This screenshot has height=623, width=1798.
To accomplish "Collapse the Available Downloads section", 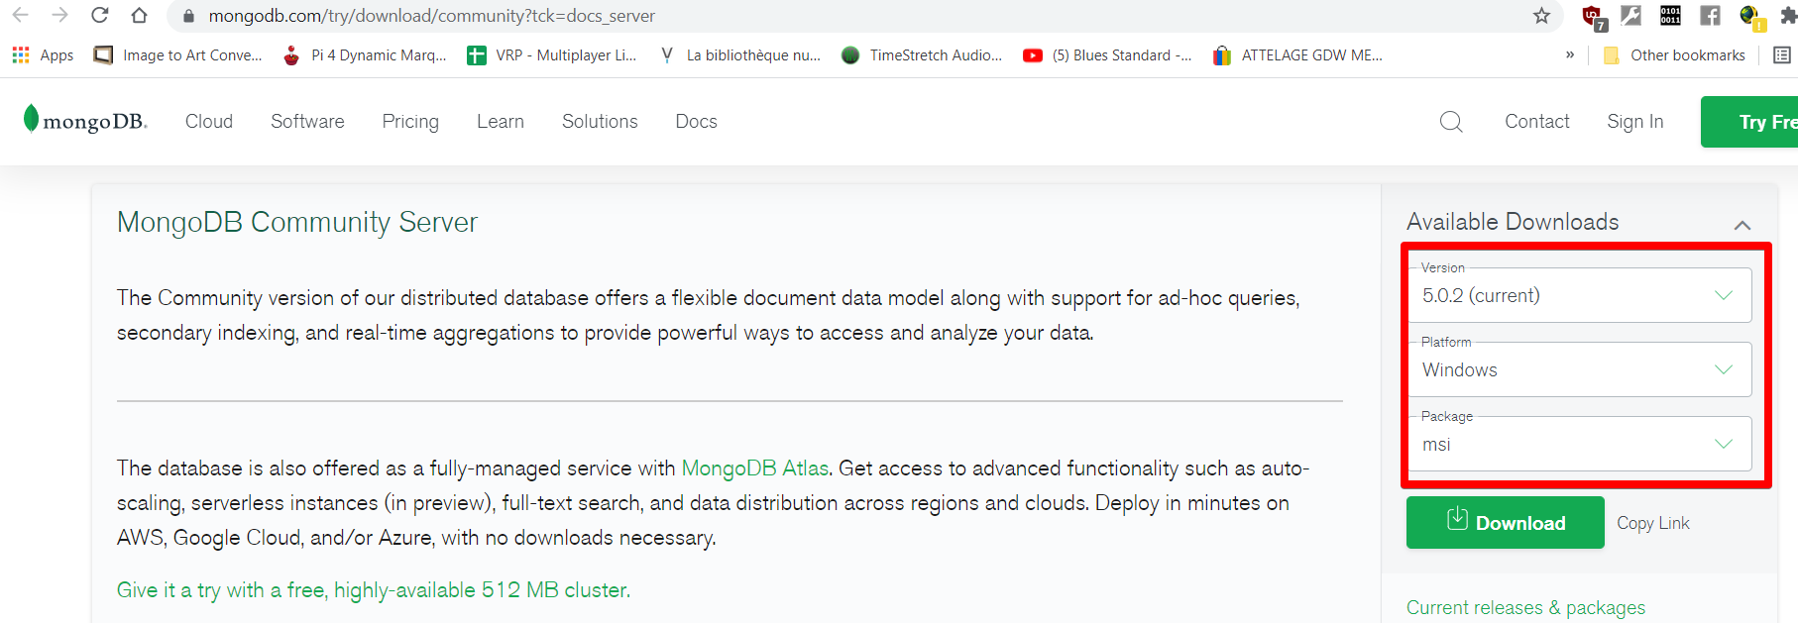I will [1742, 225].
